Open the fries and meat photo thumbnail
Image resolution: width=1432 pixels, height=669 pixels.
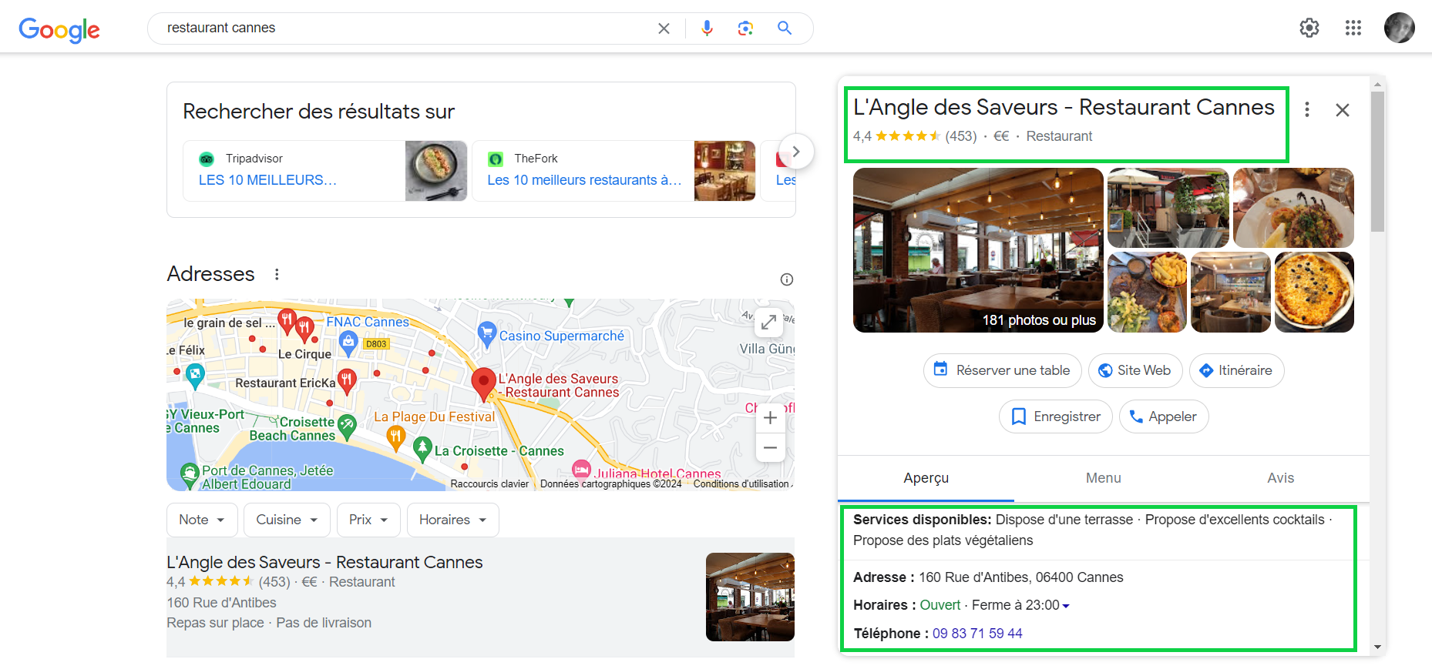tap(1147, 293)
